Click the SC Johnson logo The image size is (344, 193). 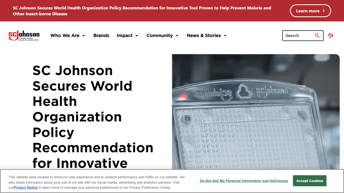[x=24, y=35]
